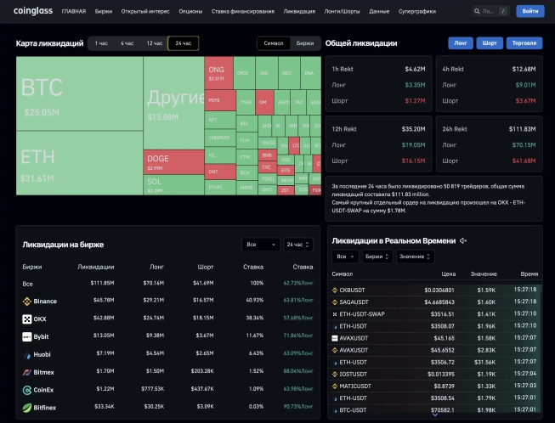Click the Войти login button
The width and height of the screenshot is (555, 423).
click(x=530, y=12)
